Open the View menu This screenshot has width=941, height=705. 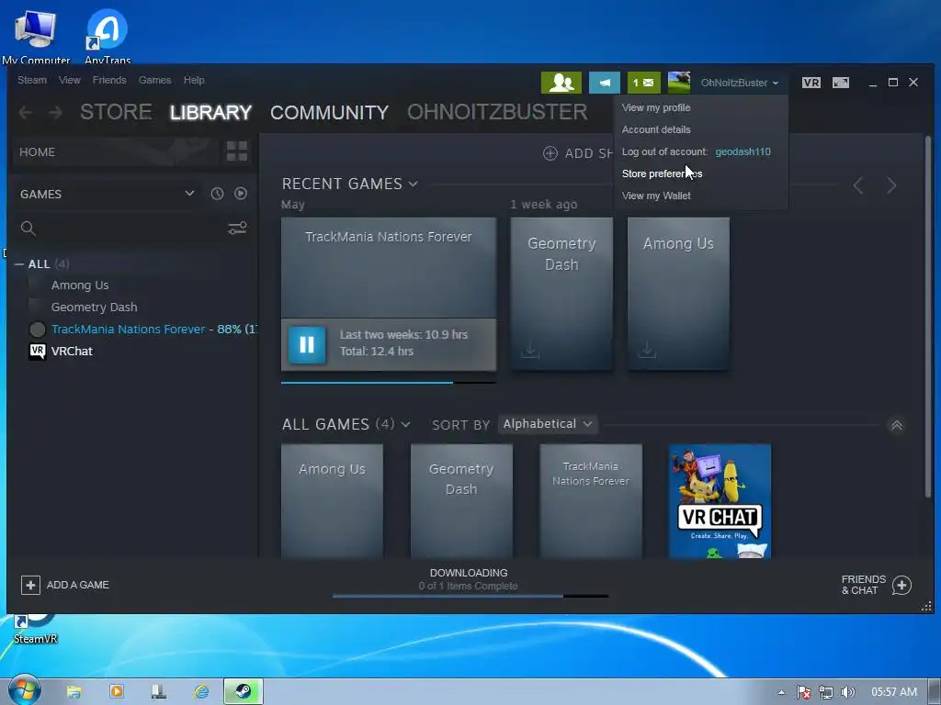70,80
